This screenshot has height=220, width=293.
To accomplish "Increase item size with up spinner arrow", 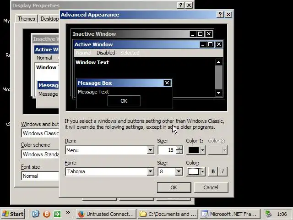I will coord(179,148).
